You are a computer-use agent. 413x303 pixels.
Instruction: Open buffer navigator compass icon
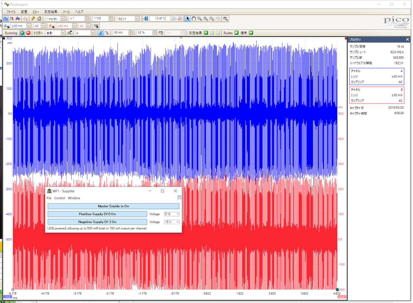[180, 18]
